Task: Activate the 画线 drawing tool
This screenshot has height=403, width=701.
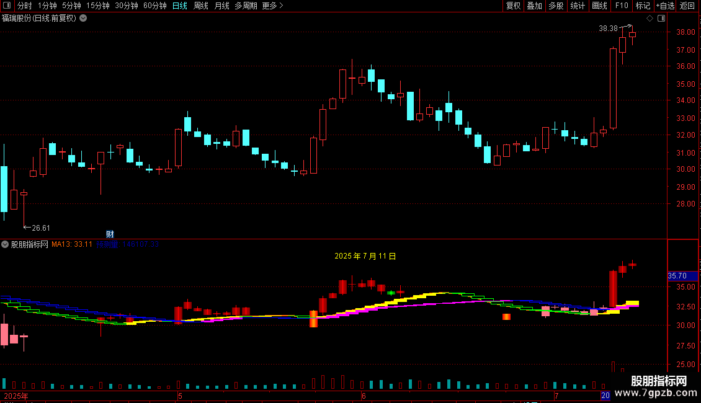Action: pyautogui.click(x=599, y=6)
